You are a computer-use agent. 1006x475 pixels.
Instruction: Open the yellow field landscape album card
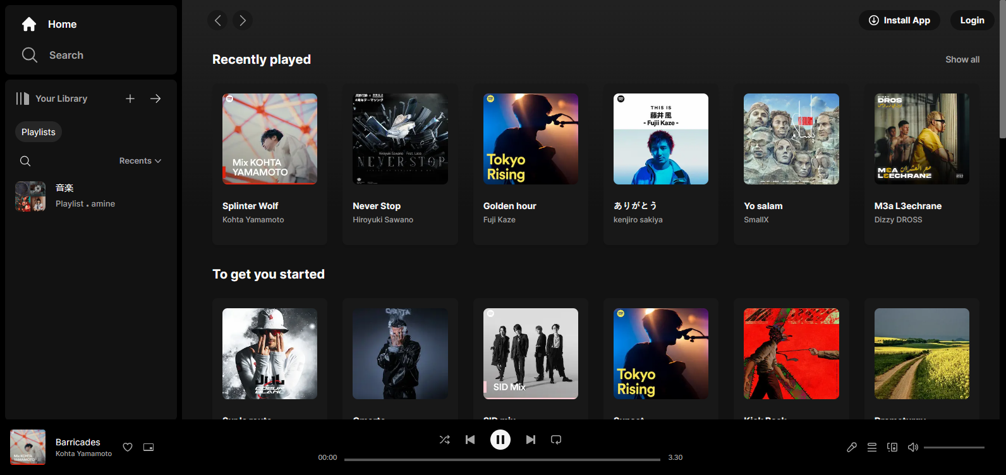pyautogui.click(x=922, y=354)
